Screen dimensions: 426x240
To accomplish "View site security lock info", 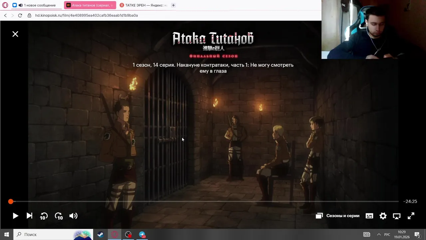I will (29, 15).
